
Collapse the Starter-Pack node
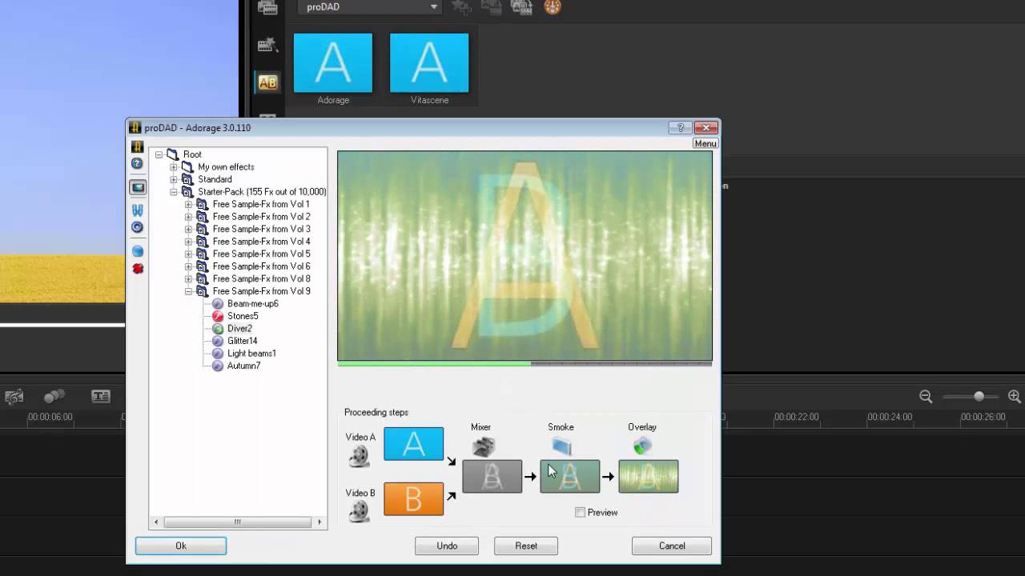(x=173, y=192)
